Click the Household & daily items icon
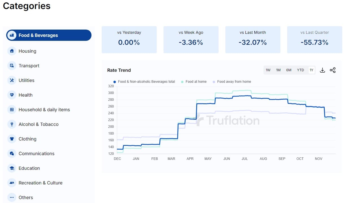The width and height of the screenshot is (351, 203). (12, 110)
